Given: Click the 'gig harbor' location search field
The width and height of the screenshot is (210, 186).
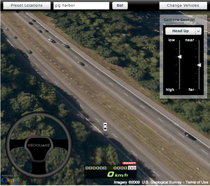Looking at the screenshot, I should tap(81, 6).
